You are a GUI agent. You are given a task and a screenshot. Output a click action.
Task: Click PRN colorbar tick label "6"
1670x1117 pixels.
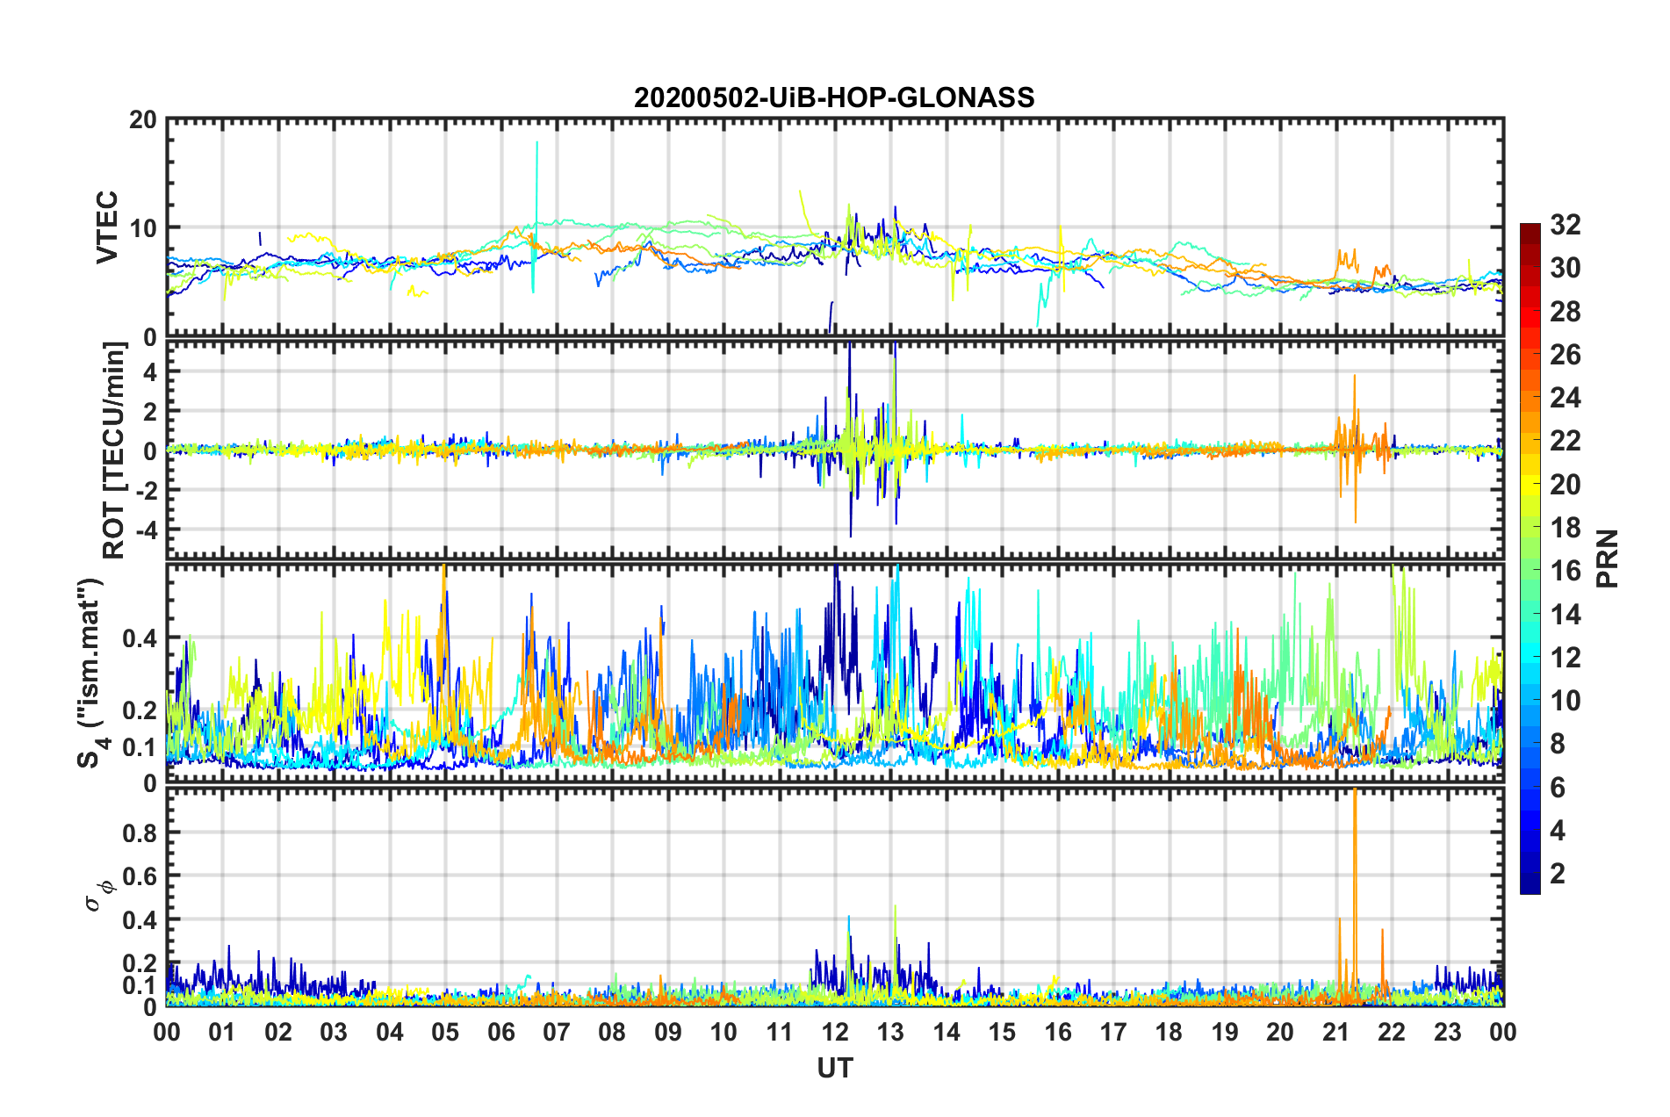point(1558,788)
